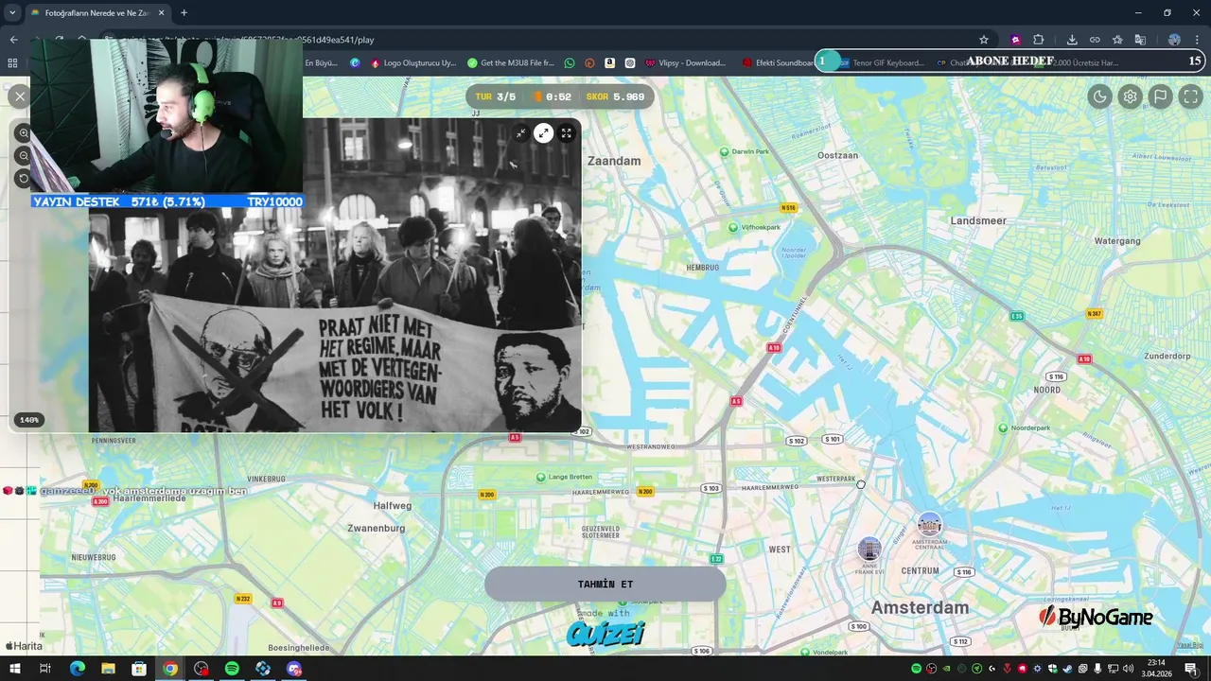This screenshot has width=1211, height=681.
Task: Open the apps grid in bookmarks bar
Action: (x=12, y=63)
